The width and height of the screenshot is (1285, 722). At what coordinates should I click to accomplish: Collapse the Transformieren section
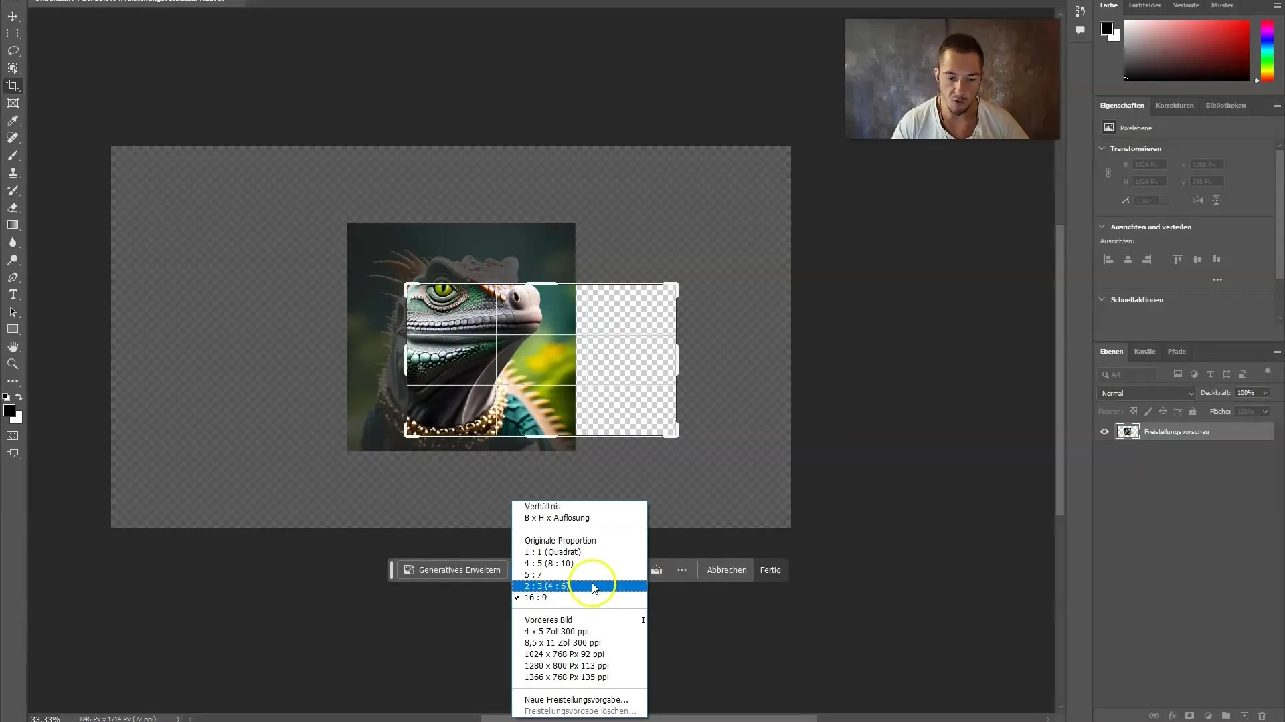click(x=1102, y=148)
